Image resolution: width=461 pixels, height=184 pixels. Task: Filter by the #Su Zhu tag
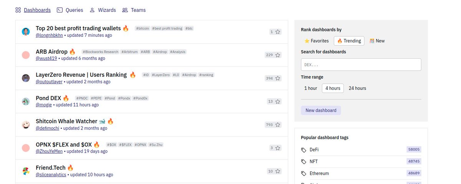point(156,145)
